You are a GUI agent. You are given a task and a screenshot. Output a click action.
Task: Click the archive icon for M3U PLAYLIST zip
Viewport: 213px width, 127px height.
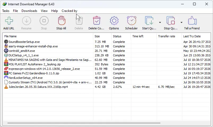tap(6, 64)
